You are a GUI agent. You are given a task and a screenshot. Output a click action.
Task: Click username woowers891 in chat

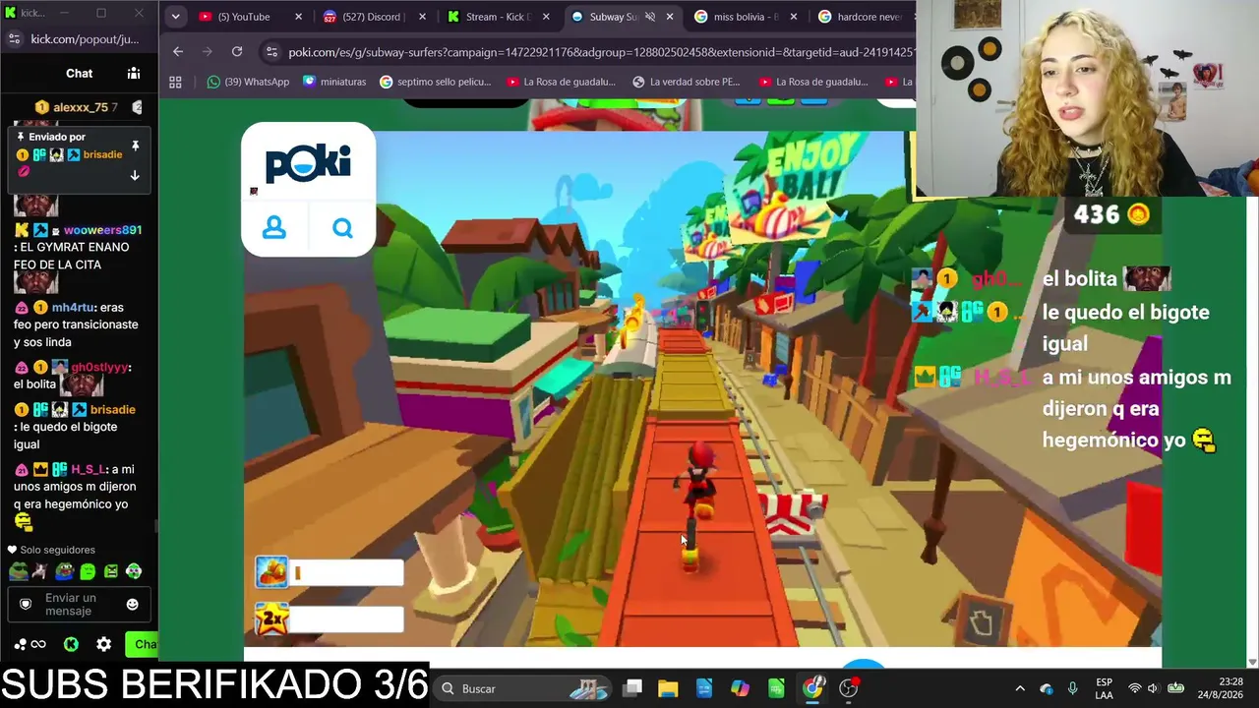(x=102, y=230)
